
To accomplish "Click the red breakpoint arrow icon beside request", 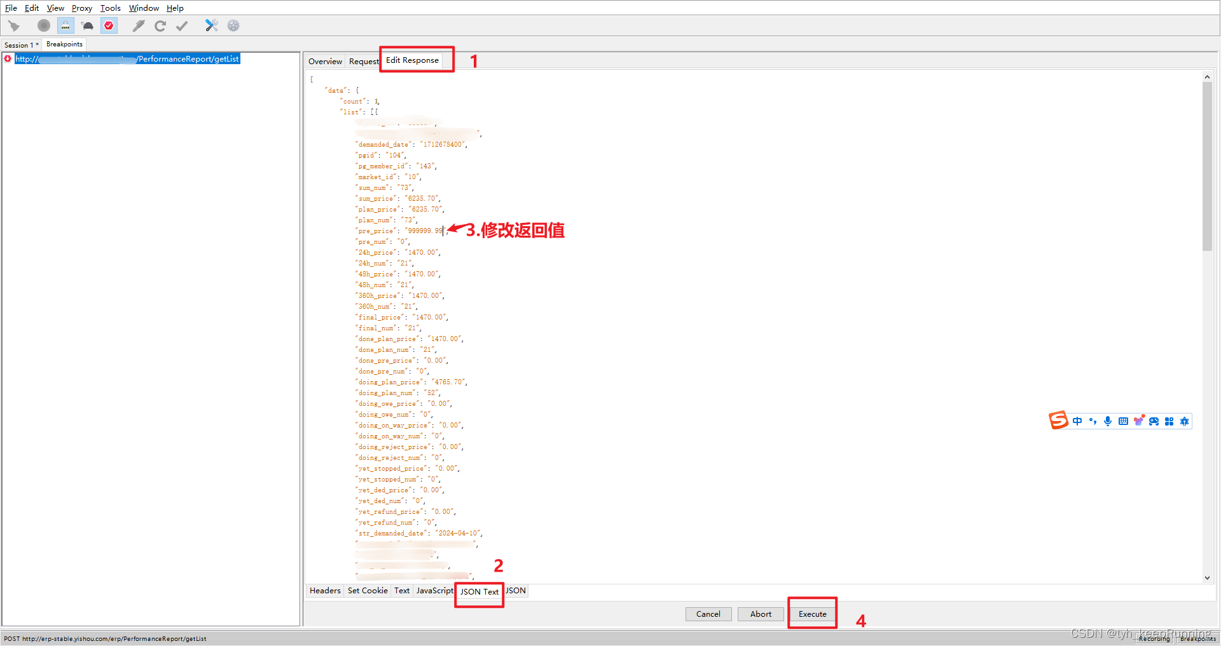I will tap(8, 58).
